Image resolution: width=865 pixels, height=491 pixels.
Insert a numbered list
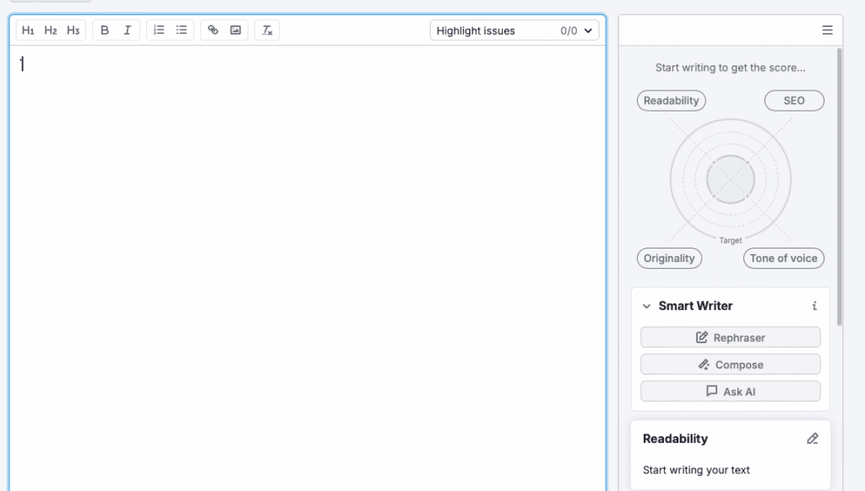pyautogui.click(x=159, y=30)
